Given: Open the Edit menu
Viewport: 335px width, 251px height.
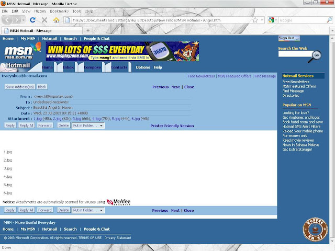Looking at the screenshot, I should click(x=15, y=11).
